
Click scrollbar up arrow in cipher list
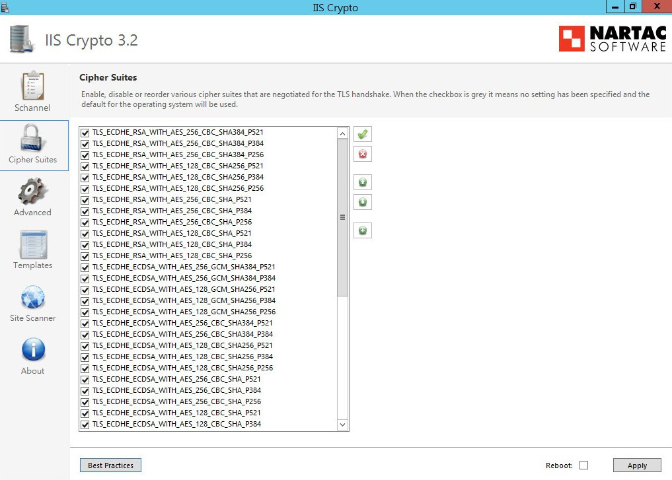pyautogui.click(x=342, y=133)
